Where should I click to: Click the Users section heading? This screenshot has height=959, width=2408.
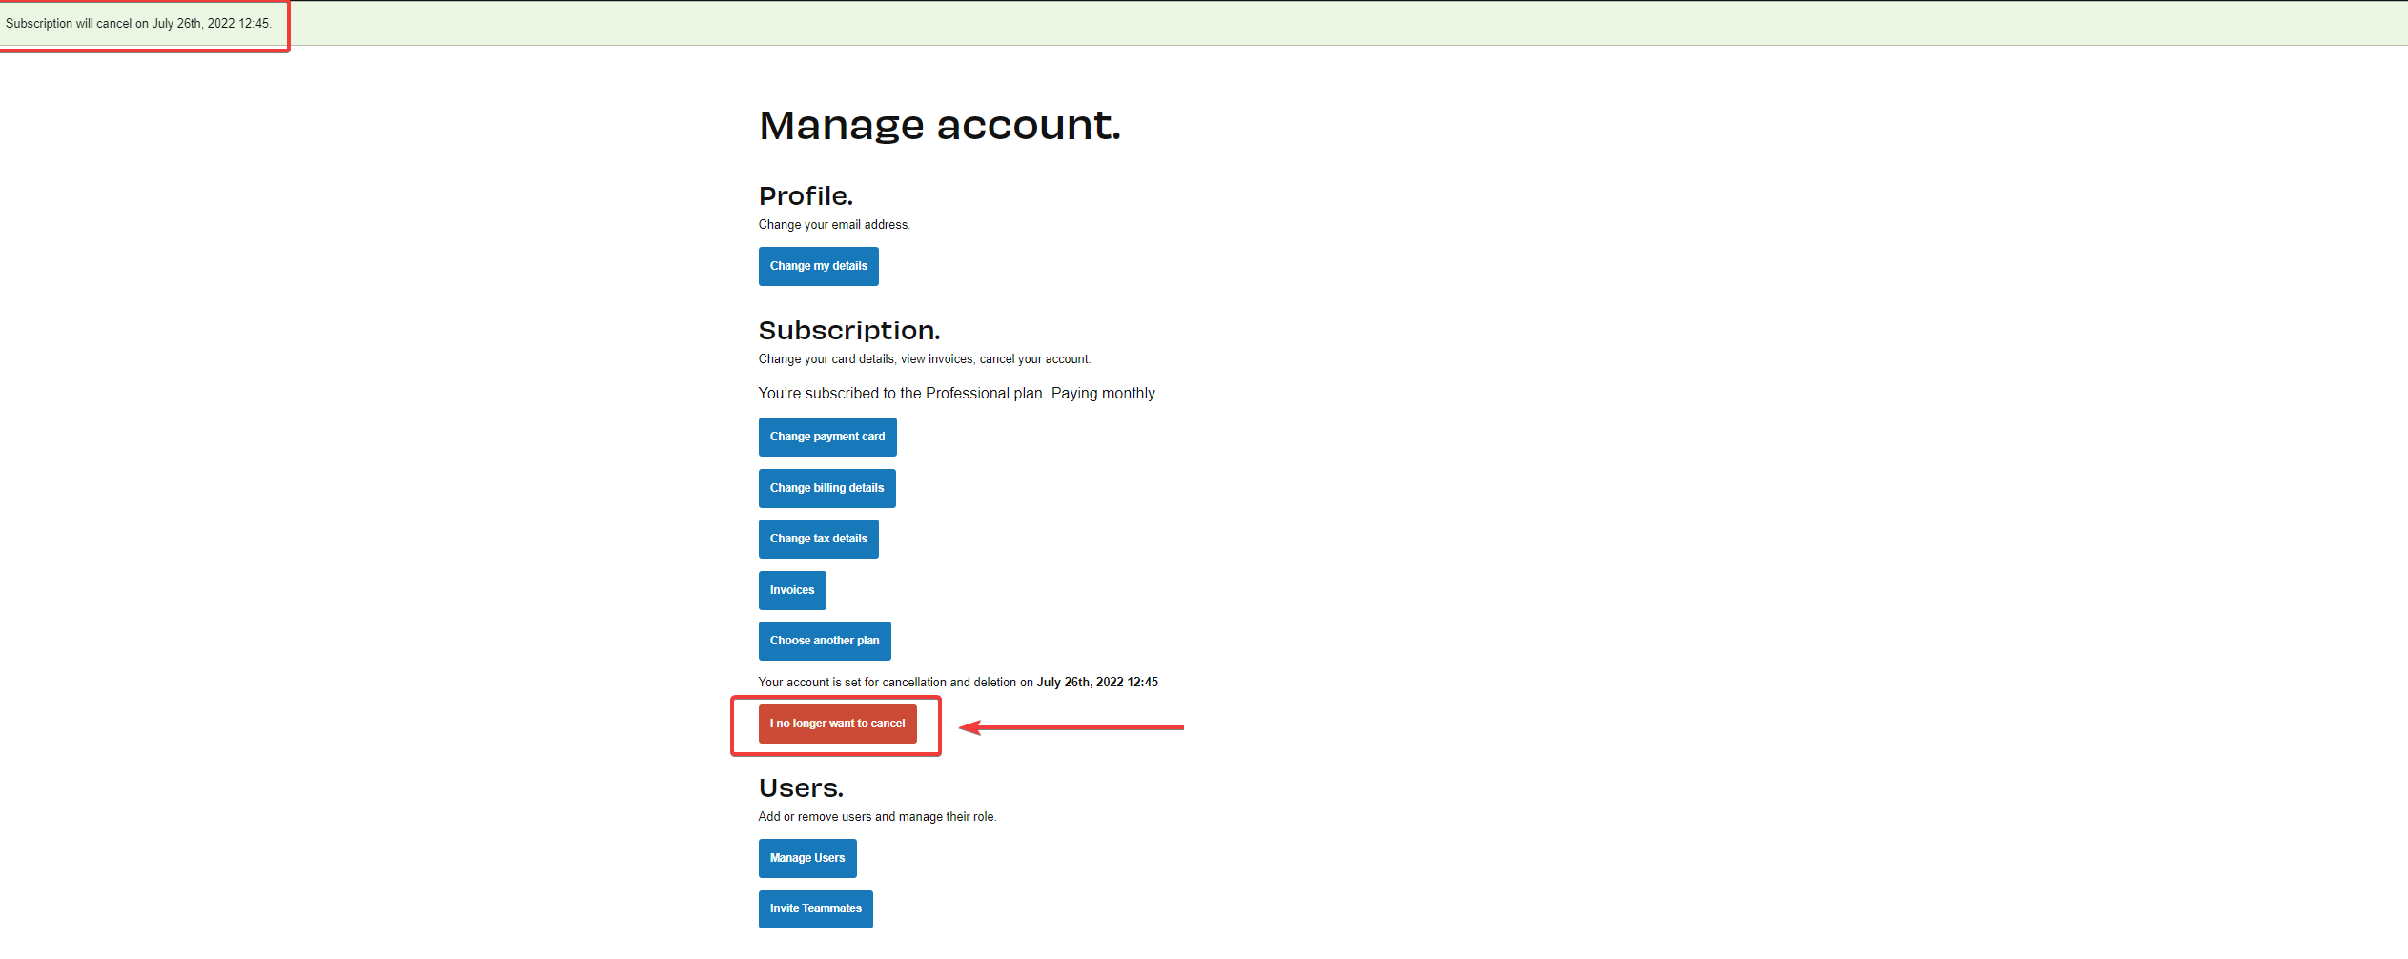coord(801,788)
